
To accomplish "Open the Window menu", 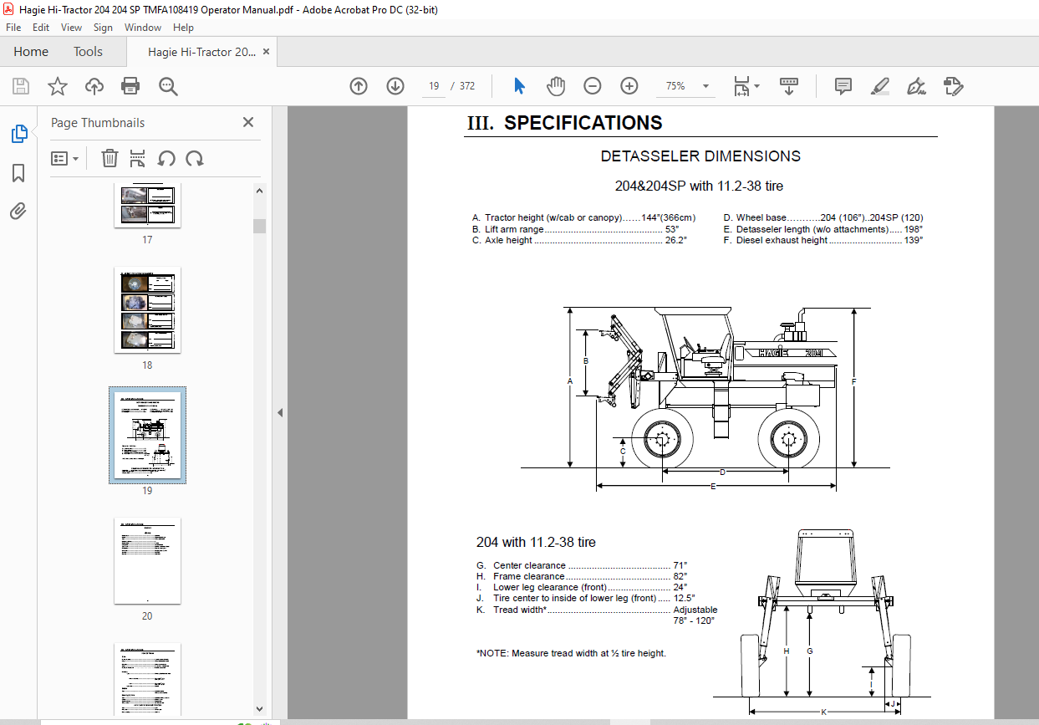I will tap(143, 28).
